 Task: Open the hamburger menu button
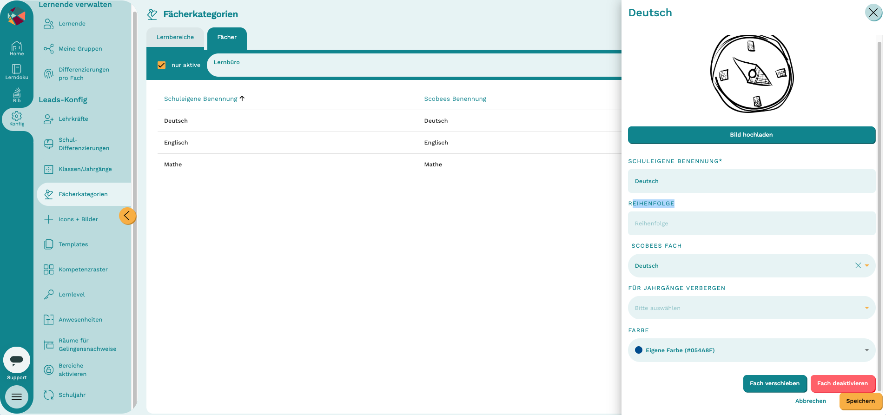[17, 397]
